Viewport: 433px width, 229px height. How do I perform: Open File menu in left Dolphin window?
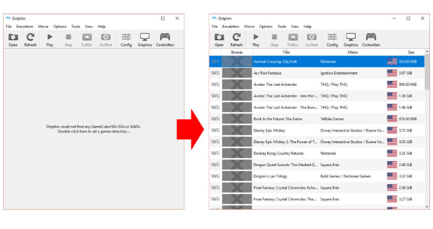click(9, 27)
